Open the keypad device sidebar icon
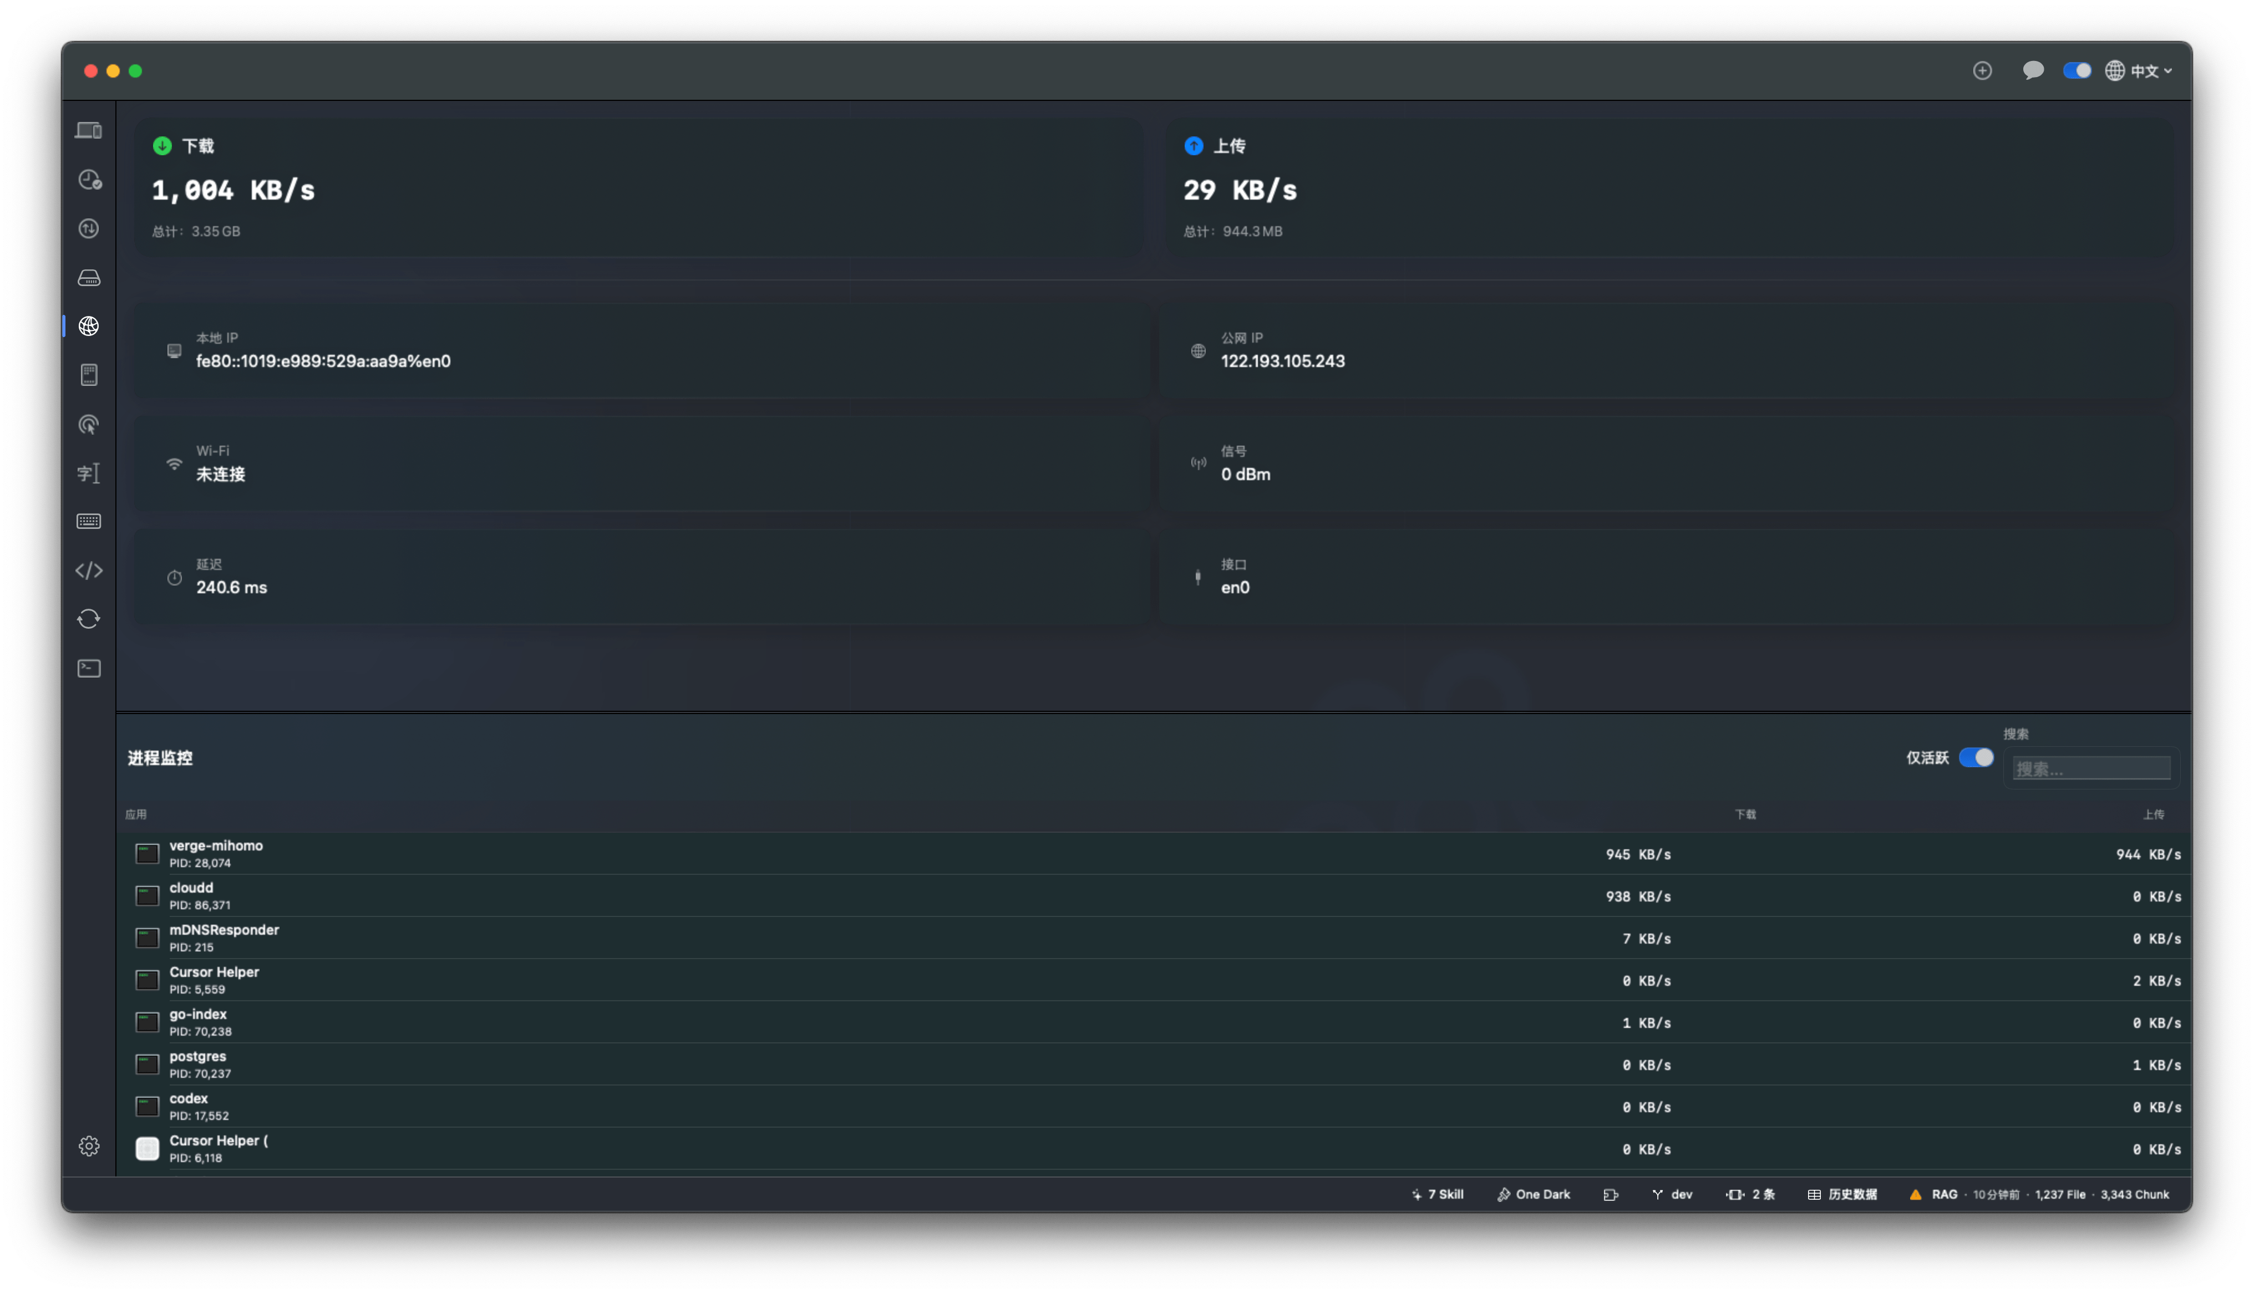 (89, 375)
